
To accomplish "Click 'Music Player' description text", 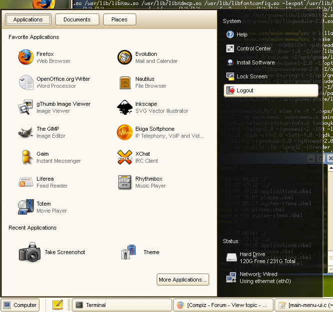I will (151, 186).
